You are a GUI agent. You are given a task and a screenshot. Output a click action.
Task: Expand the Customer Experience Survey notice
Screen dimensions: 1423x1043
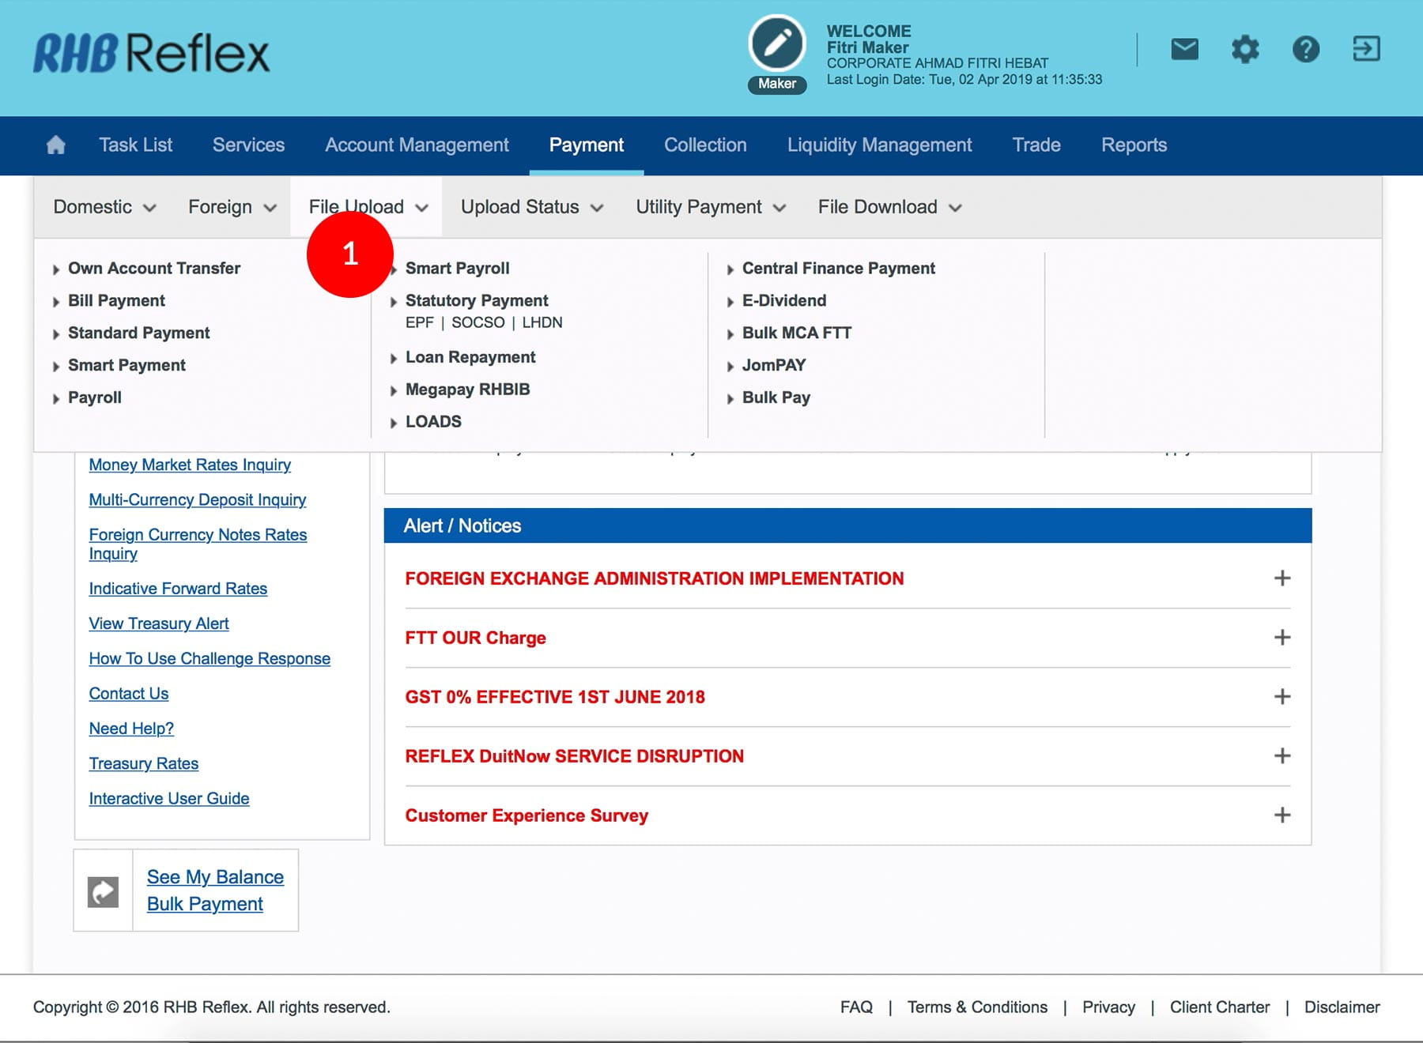[1281, 815]
